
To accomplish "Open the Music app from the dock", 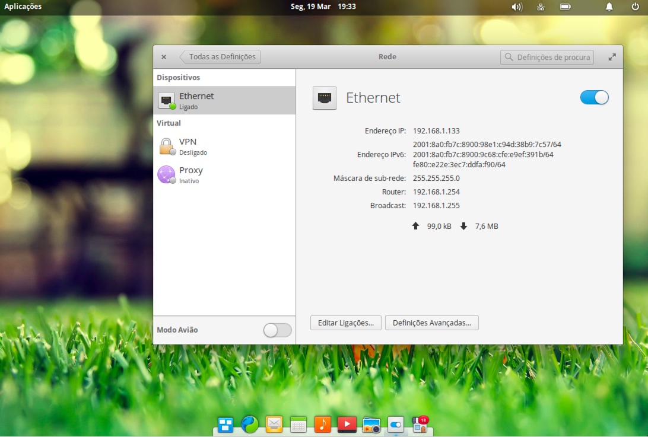I will pos(322,424).
